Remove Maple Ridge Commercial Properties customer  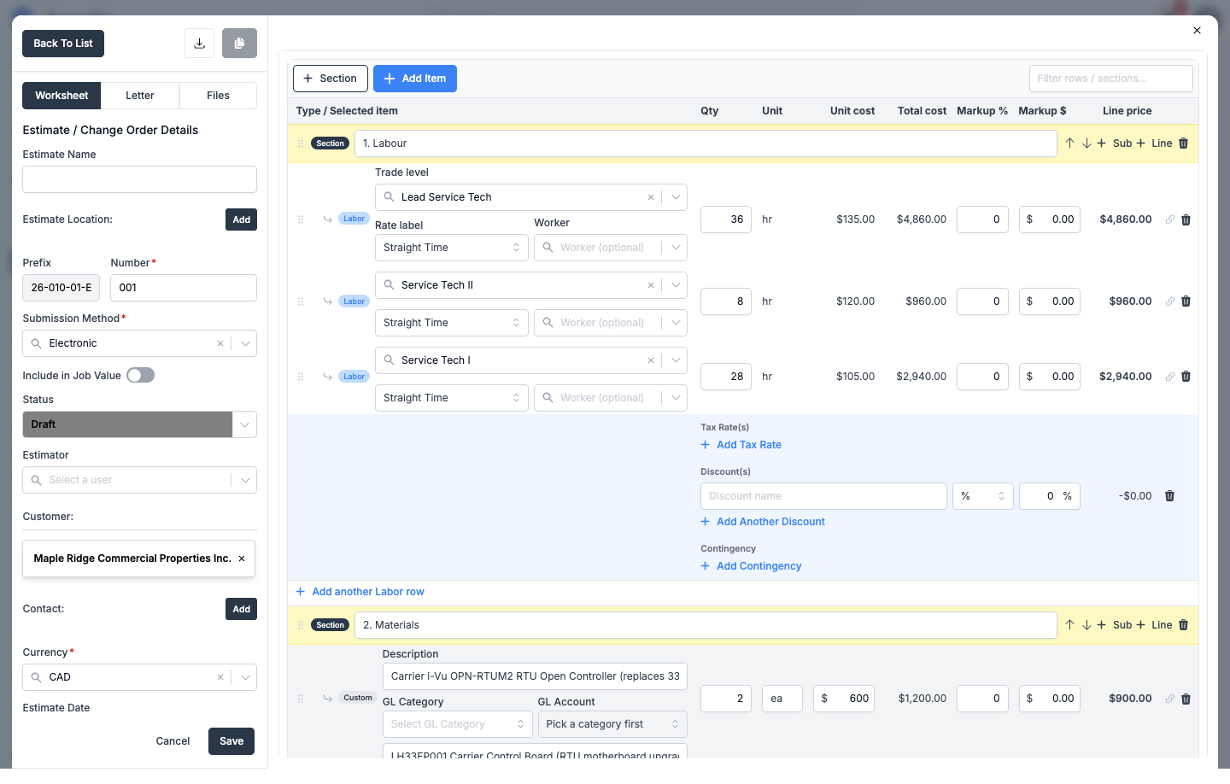242,559
